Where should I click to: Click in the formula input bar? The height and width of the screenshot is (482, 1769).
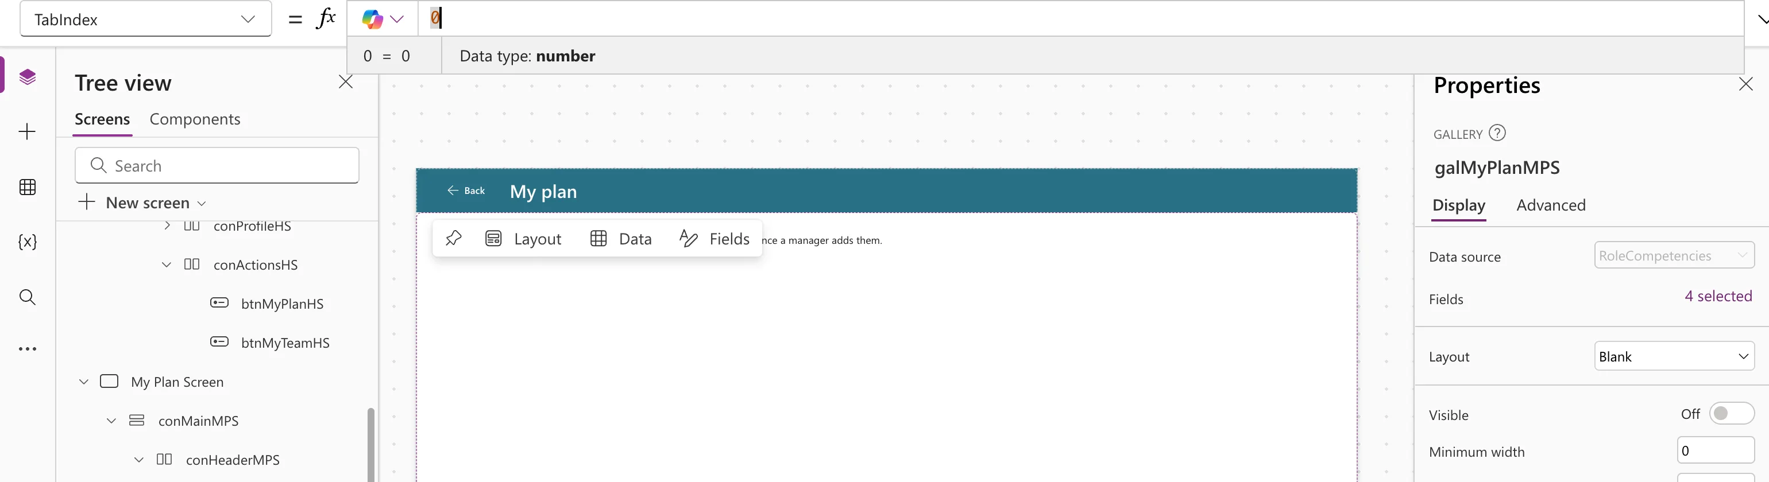(1081, 18)
